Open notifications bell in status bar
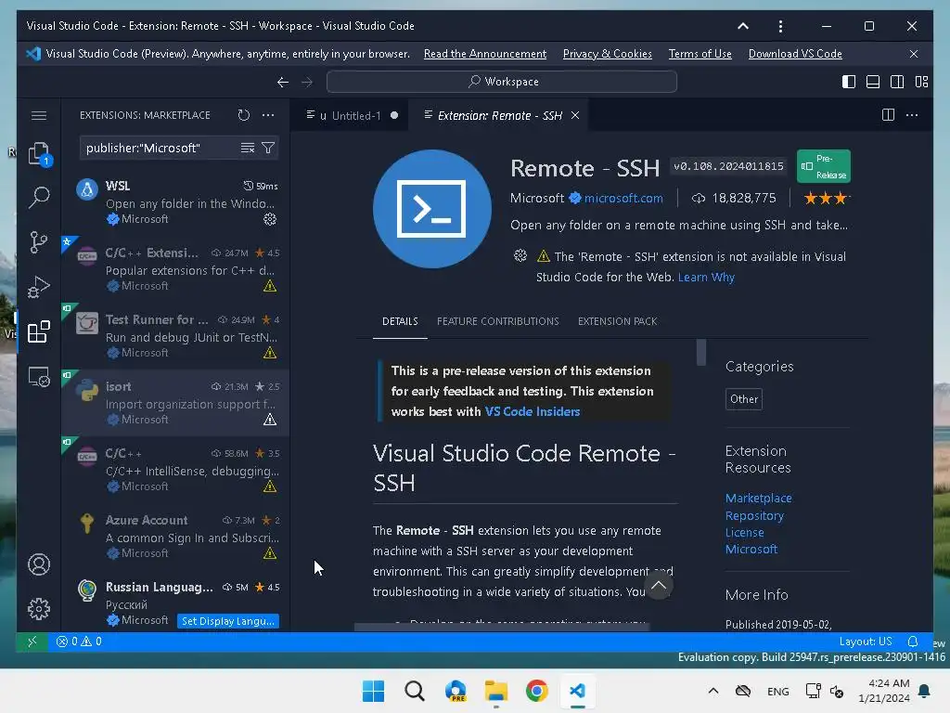The height and width of the screenshot is (713, 950). [913, 642]
